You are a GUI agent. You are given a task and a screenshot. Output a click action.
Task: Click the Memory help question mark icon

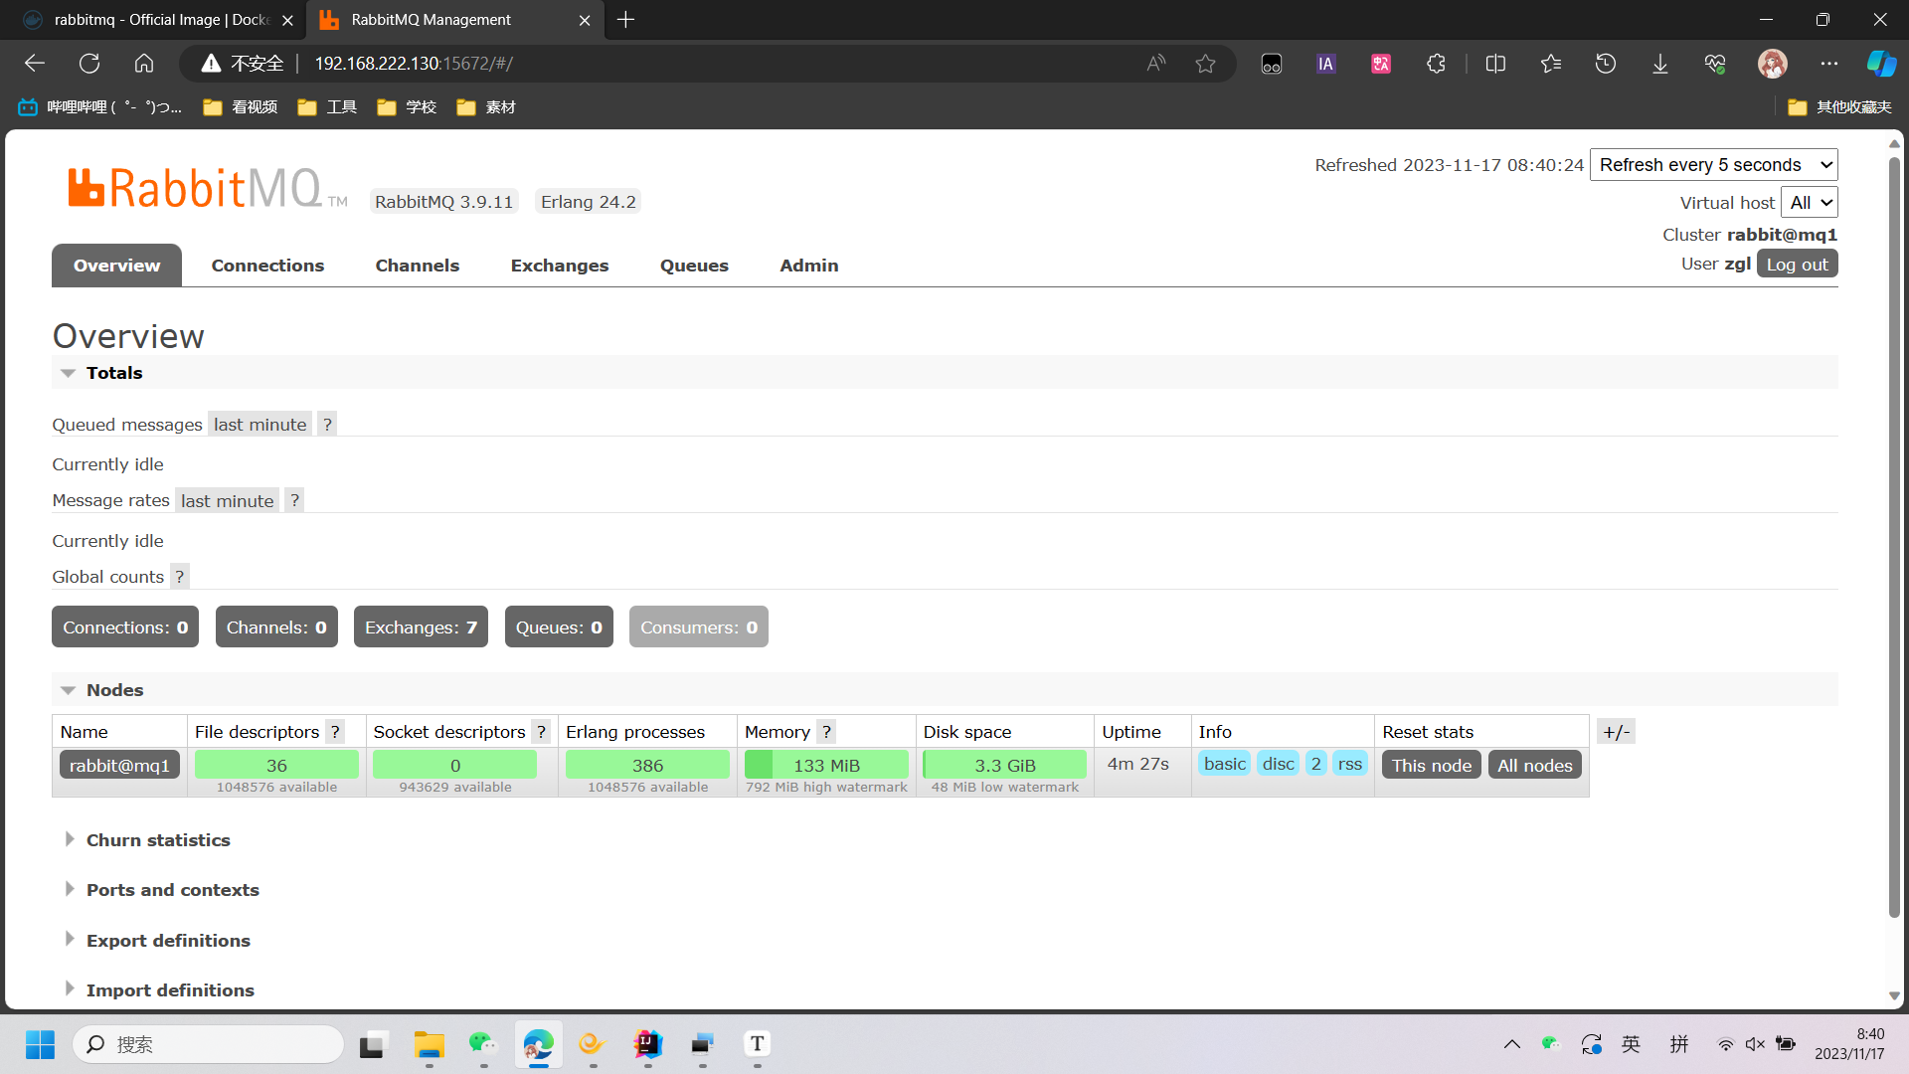click(x=826, y=732)
